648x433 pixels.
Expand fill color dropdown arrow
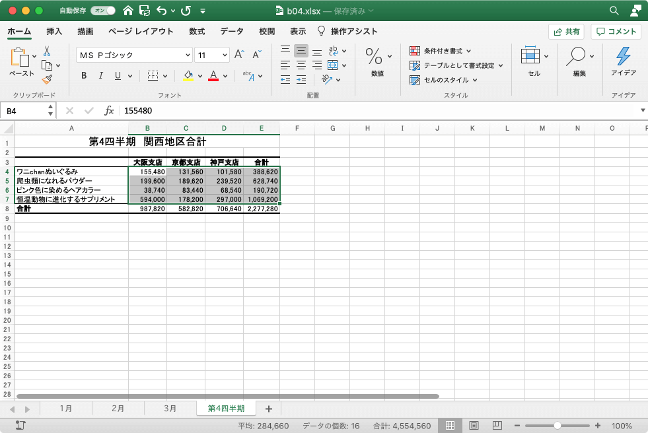pos(200,76)
